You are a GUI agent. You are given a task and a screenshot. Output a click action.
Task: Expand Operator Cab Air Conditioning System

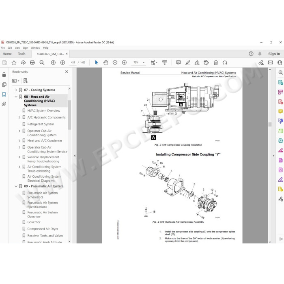[19, 131]
